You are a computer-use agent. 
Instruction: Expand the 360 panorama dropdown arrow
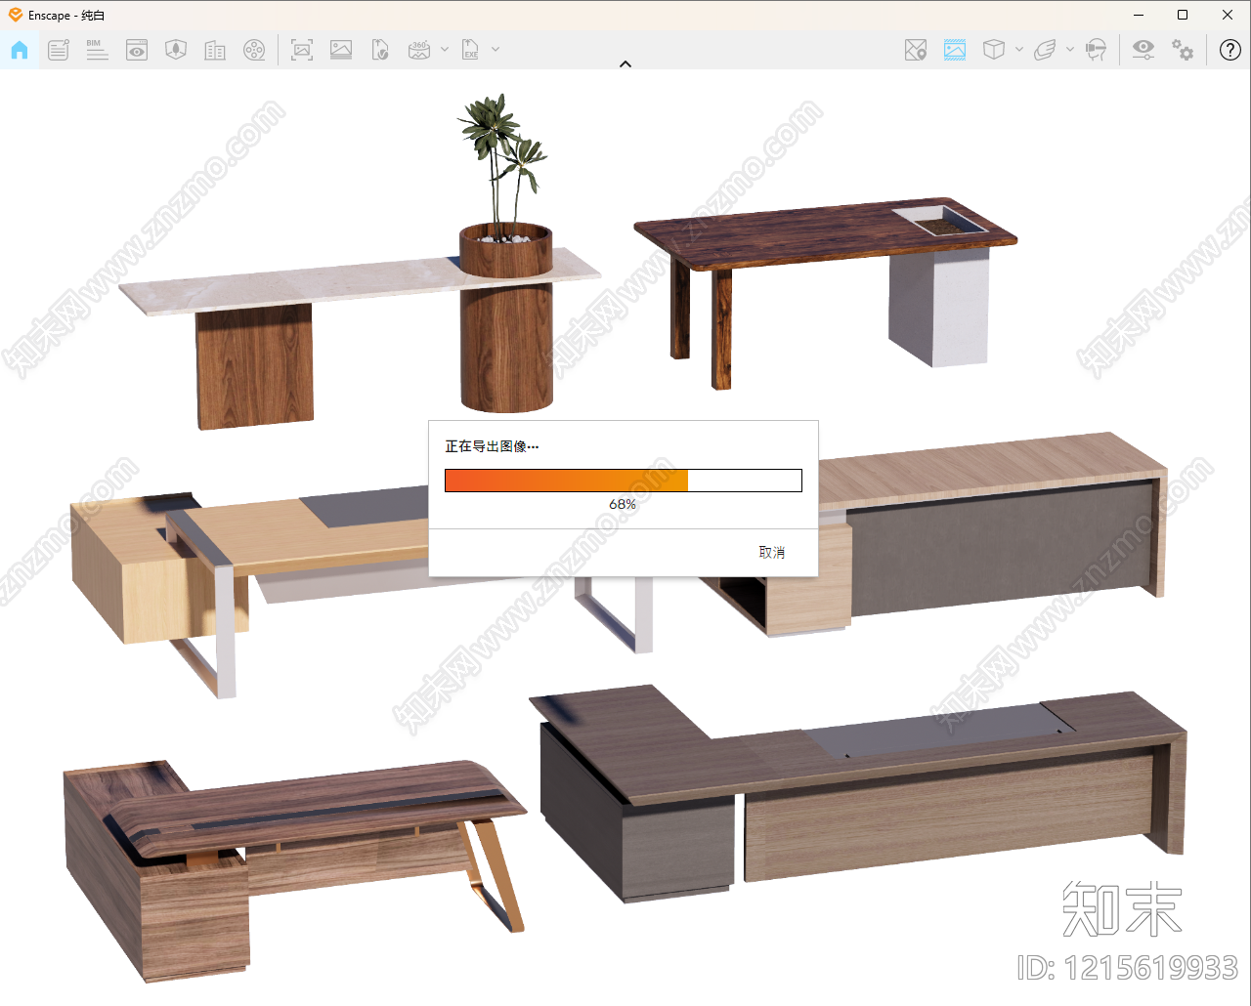tap(445, 50)
